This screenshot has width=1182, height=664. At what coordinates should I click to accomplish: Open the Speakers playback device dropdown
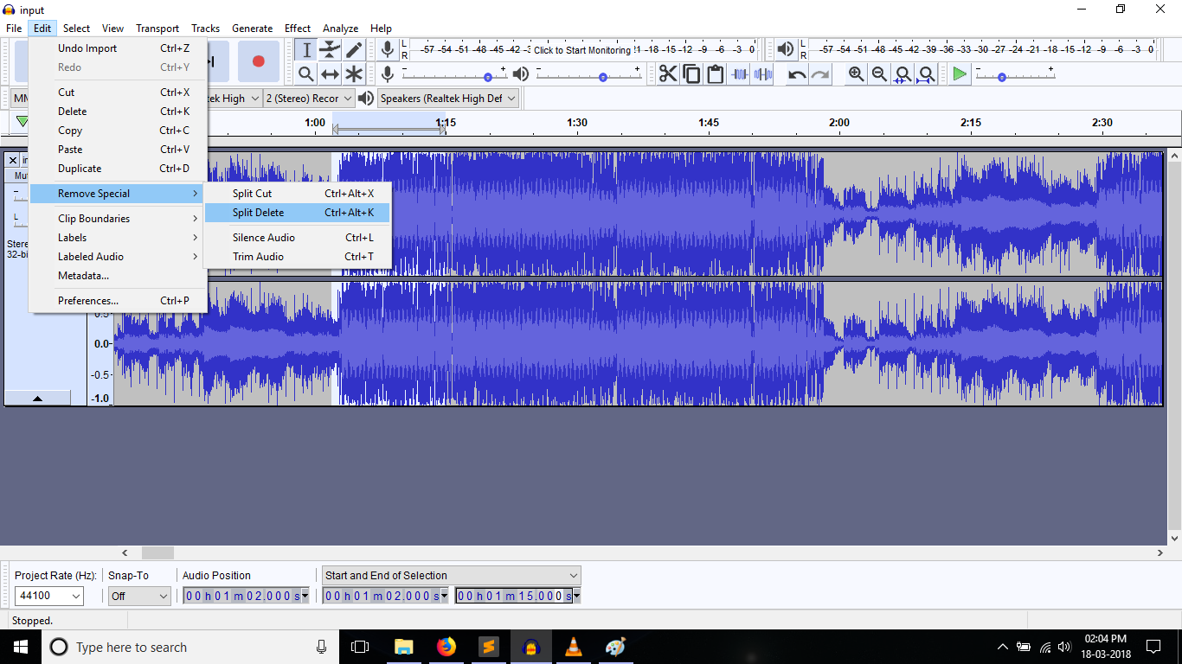(x=447, y=99)
